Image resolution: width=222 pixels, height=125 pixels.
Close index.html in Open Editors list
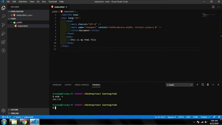[x=12, y=15]
